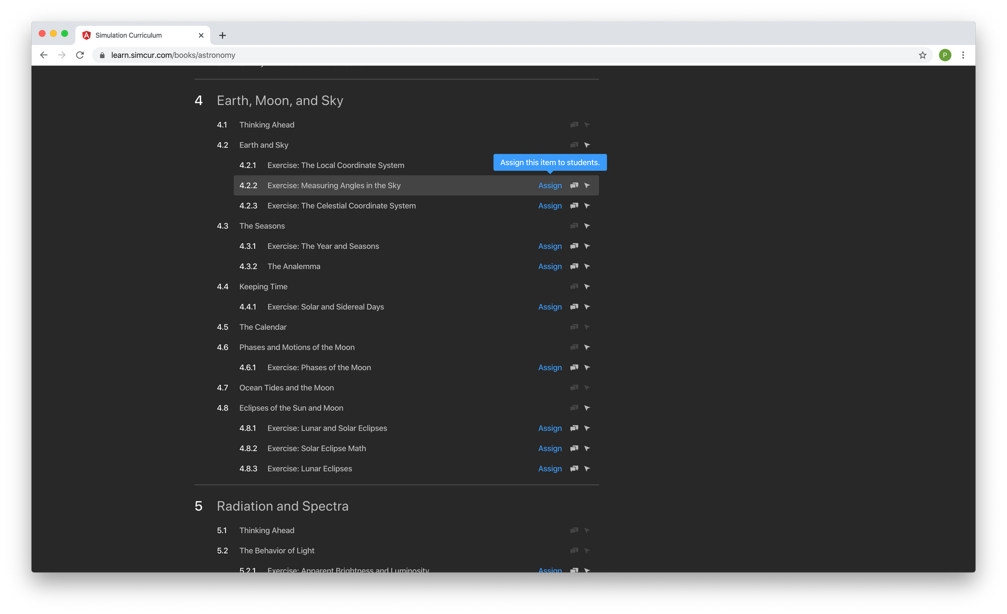Open section 4.5 The Calendar
The height and width of the screenshot is (614, 1007).
(x=262, y=327)
